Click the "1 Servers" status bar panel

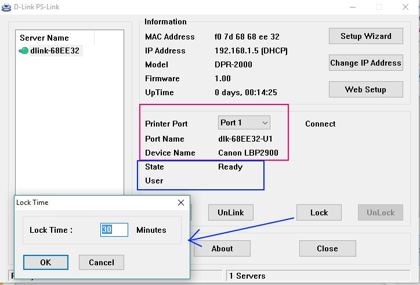pos(319,276)
